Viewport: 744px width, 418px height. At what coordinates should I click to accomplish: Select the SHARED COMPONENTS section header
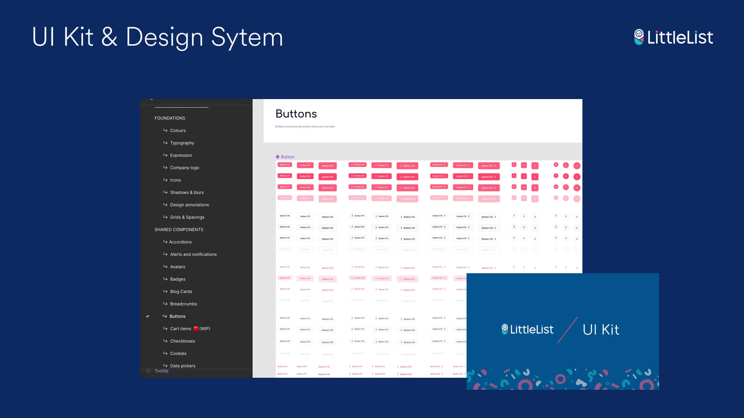coord(179,230)
